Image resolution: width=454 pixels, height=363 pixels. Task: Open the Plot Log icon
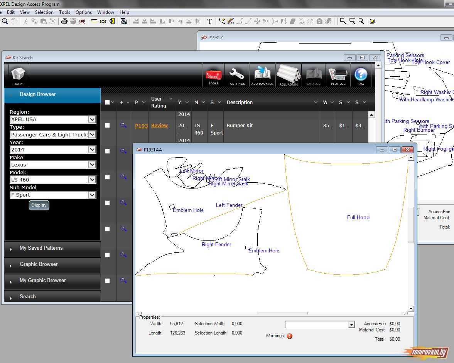click(338, 76)
